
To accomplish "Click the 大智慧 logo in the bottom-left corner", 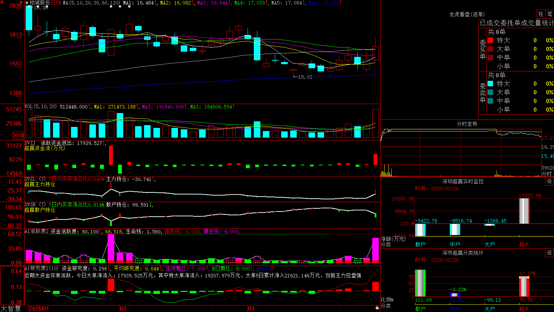I will (11, 308).
